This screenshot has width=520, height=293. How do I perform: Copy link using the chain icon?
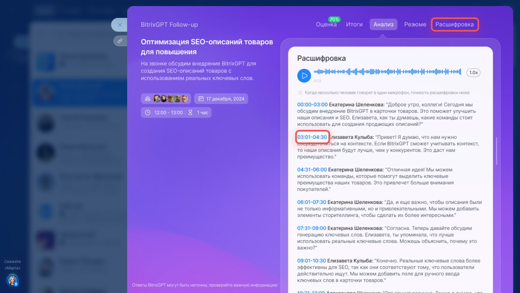point(120,41)
